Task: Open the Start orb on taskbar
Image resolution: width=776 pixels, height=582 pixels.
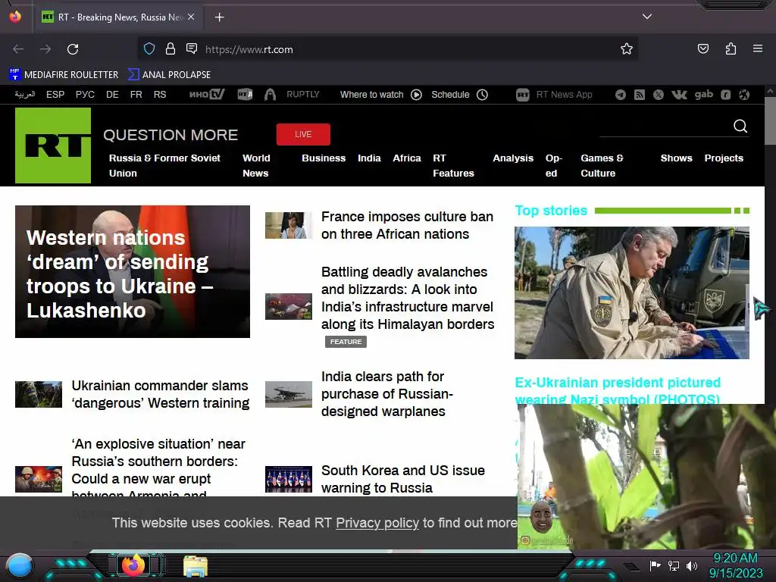Action: (19, 565)
